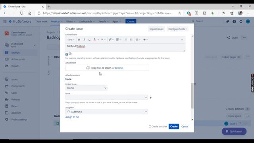This screenshot has width=254, height=143.
Task: Open the emoticon insert menu
Action: click(138, 40)
